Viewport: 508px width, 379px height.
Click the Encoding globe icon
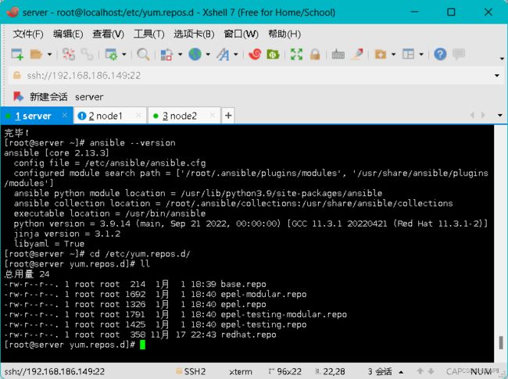click(x=195, y=55)
